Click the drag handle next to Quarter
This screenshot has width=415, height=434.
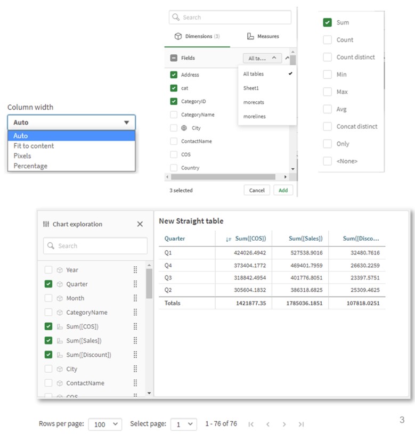click(x=135, y=284)
